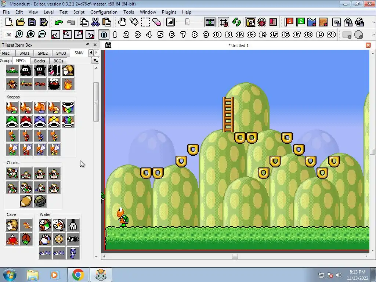This screenshot has height=282, width=376.
Task: Open Chrome from the taskbar
Action: coord(78,275)
